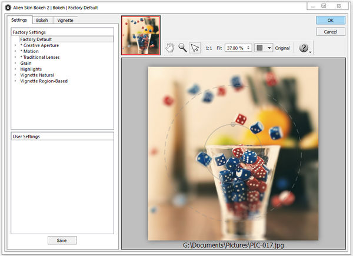Expand the Motion preset group
The width and height of the screenshot is (353, 256).
pyautogui.click(x=15, y=51)
